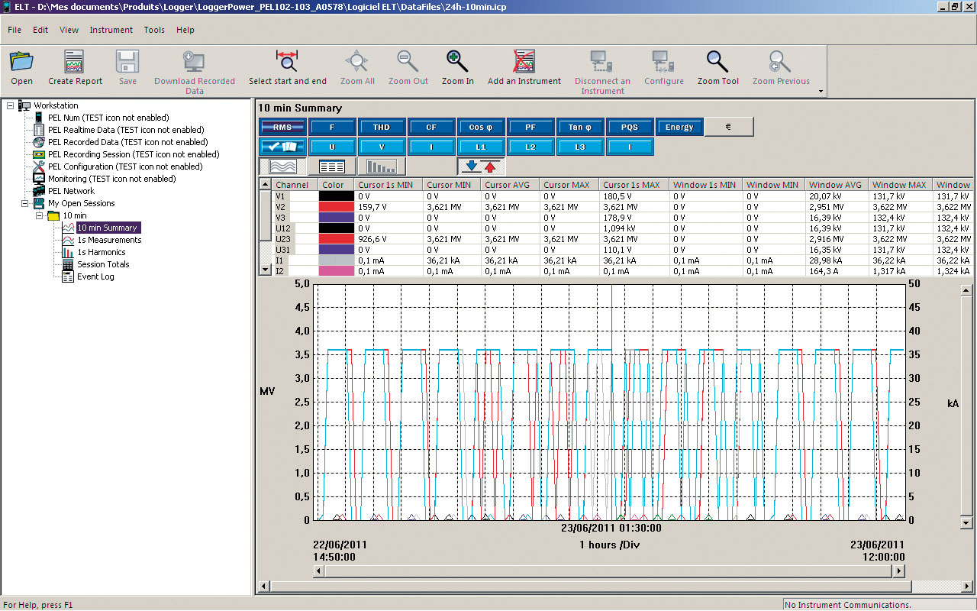Collapse the 10 min session folder
977x611 pixels.
coord(40,215)
